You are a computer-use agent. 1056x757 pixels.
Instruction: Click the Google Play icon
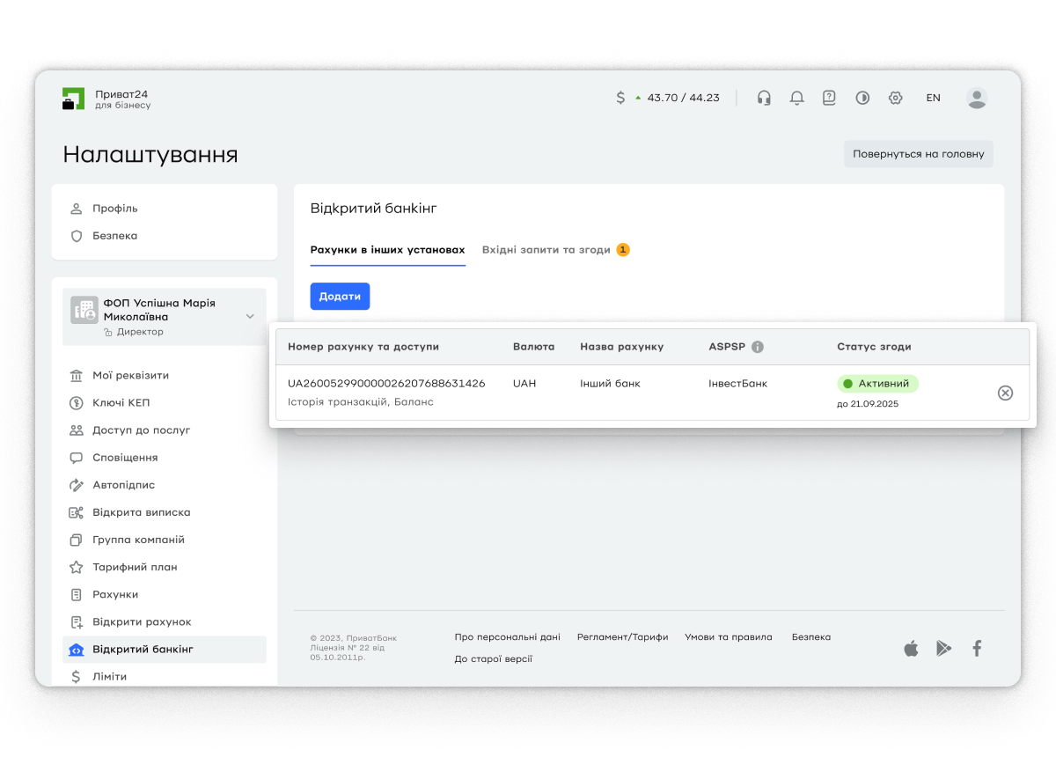point(944,649)
